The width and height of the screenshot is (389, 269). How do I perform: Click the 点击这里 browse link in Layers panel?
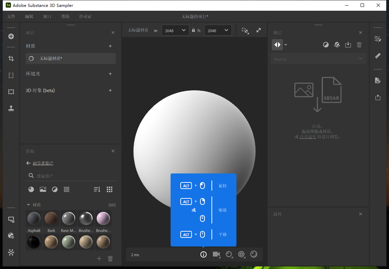pos(308,136)
